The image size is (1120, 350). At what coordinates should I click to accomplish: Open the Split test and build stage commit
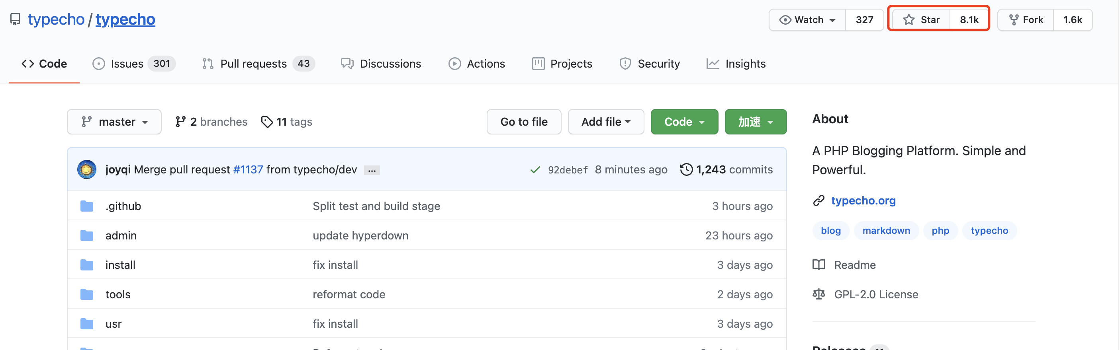376,206
